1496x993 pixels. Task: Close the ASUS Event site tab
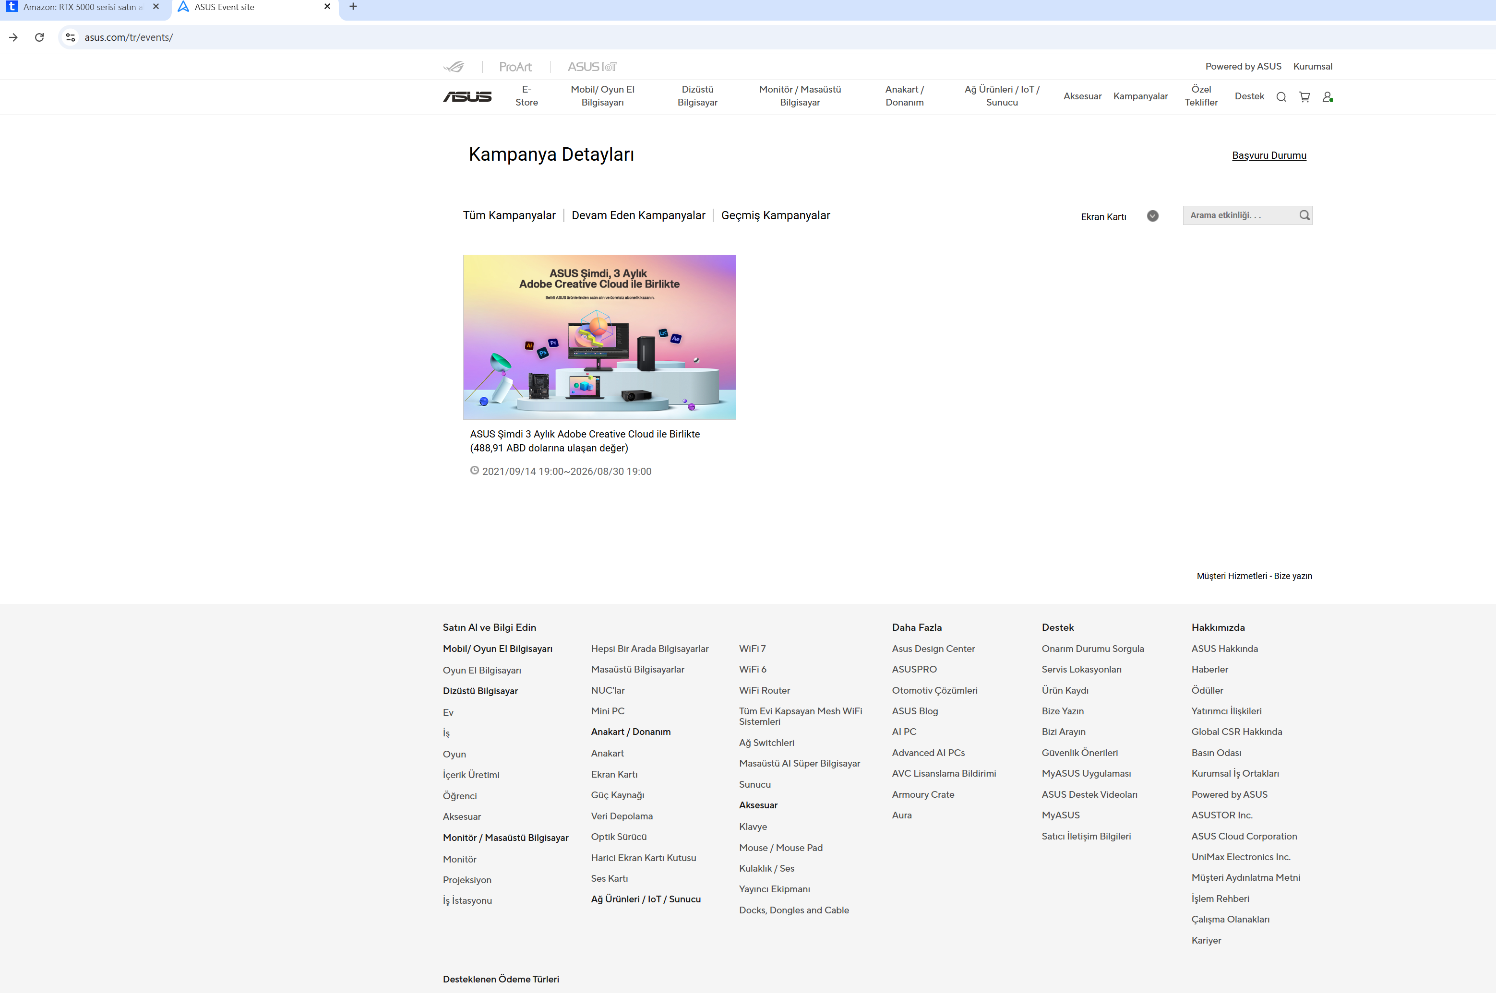pos(327,7)
